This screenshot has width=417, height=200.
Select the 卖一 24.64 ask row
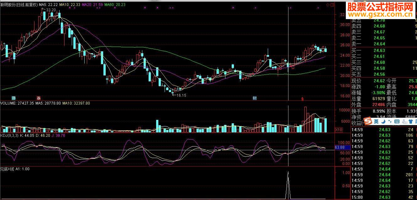(x=383, y=44)
